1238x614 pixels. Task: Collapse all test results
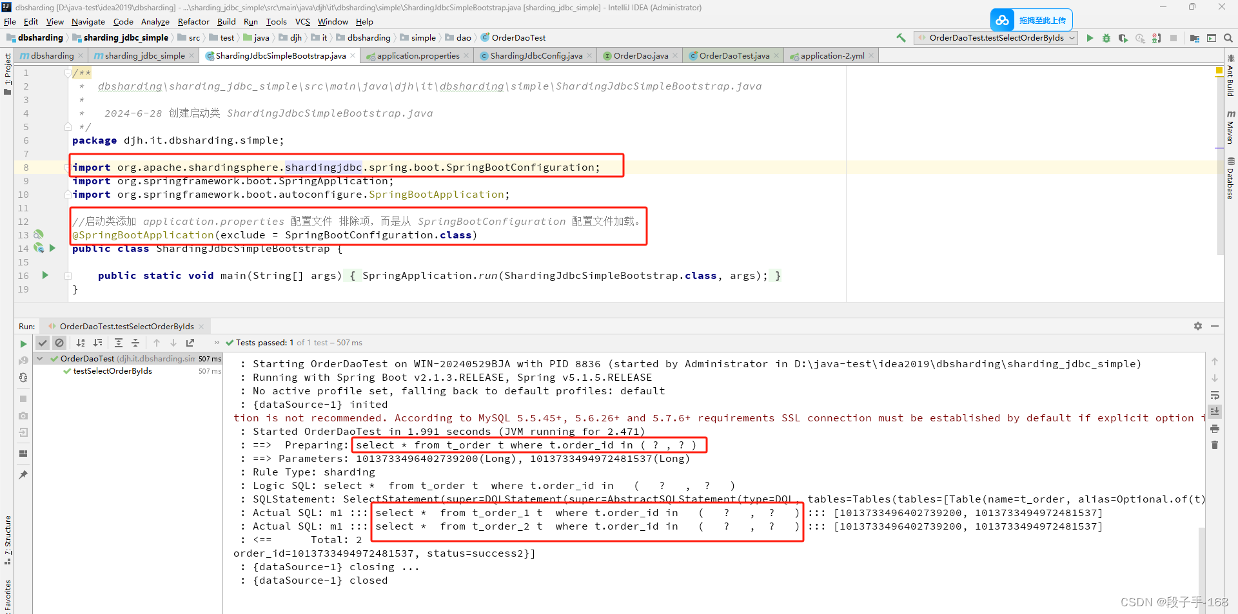click(135, 343)
